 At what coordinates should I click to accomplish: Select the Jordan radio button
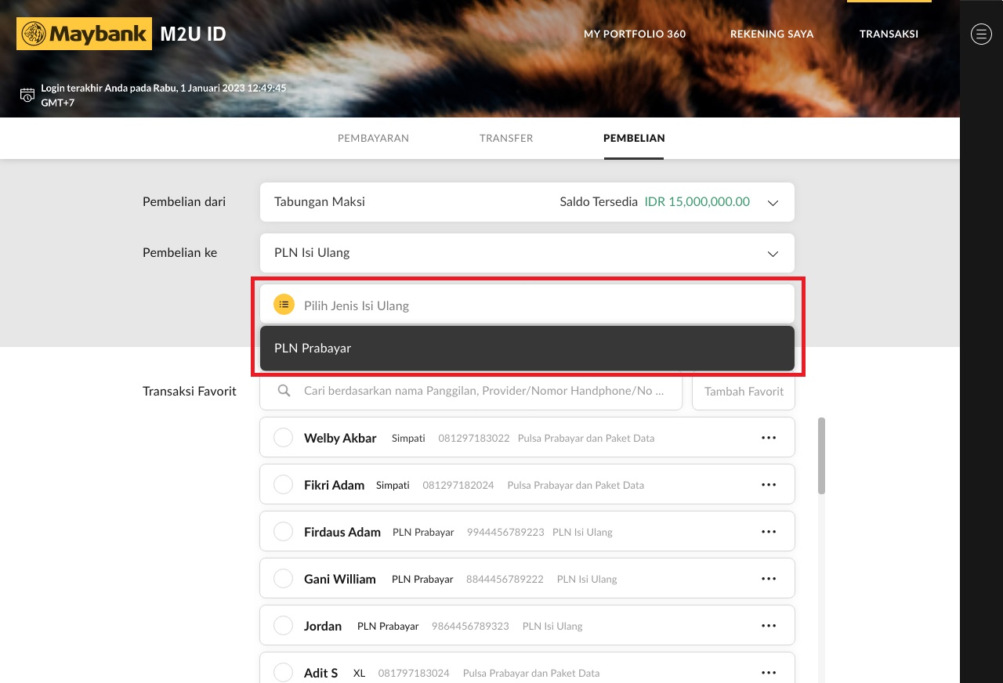283,625
